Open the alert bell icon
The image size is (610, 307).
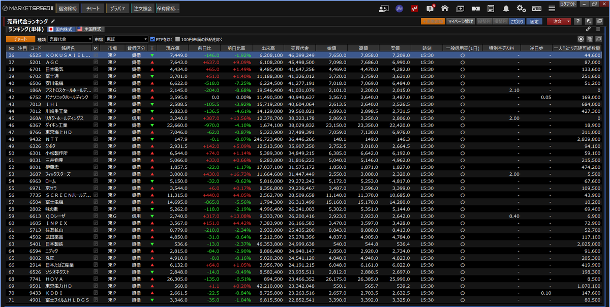click(x=506, y=8)
